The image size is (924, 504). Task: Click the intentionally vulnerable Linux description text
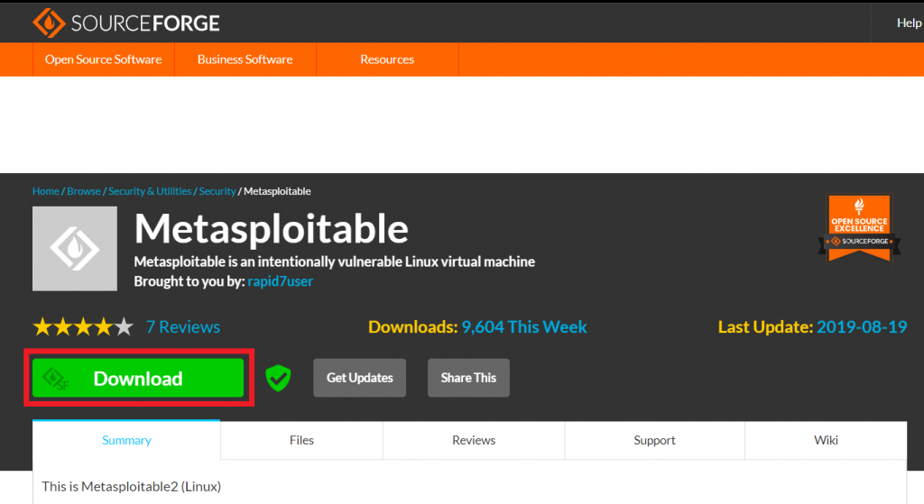click(334, 261)
